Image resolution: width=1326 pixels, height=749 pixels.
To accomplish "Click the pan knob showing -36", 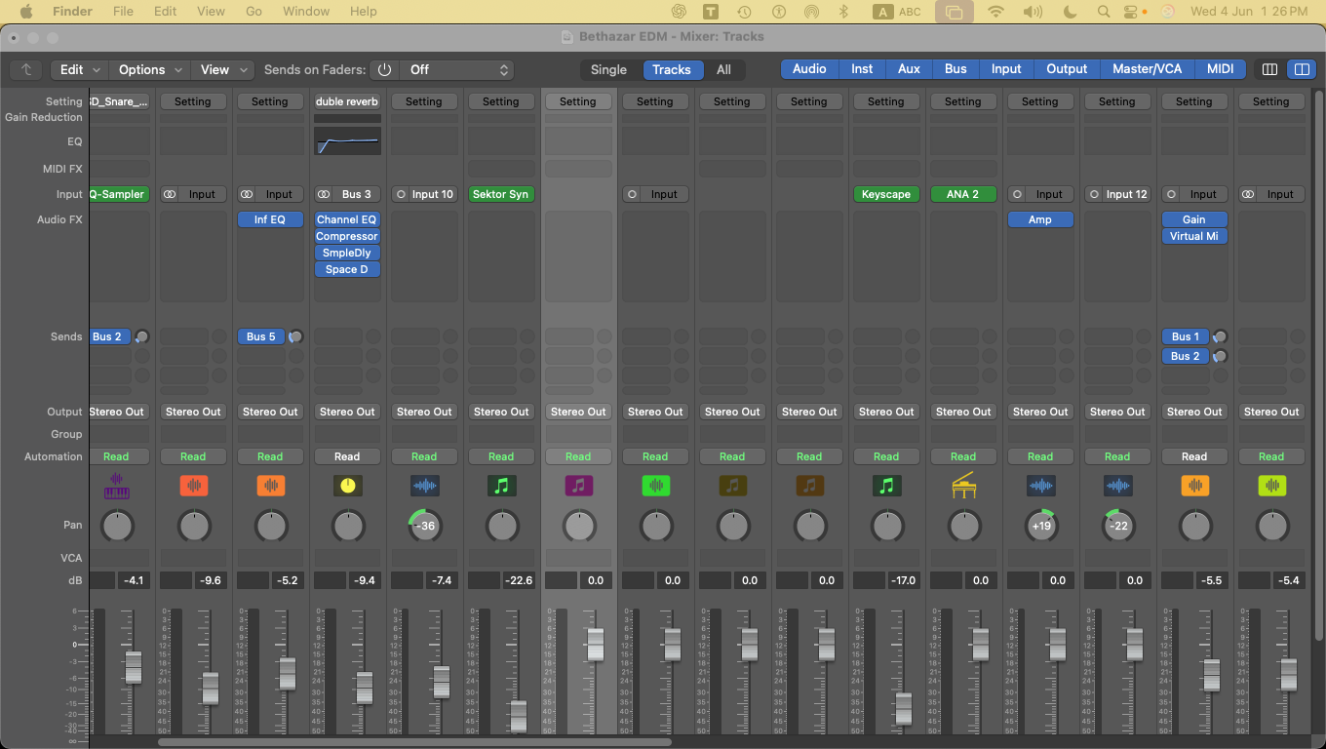I will pos(424,526).
